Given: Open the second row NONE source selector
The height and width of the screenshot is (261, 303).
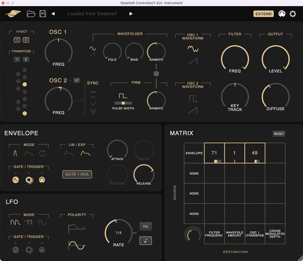Looking at the screenshot, I should pyautogui.click(x=194, y=173).
